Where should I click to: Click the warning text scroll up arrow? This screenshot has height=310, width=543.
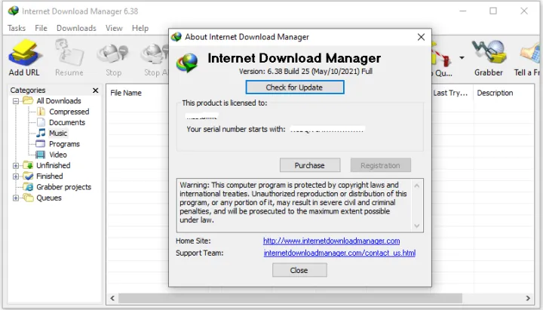417,186
